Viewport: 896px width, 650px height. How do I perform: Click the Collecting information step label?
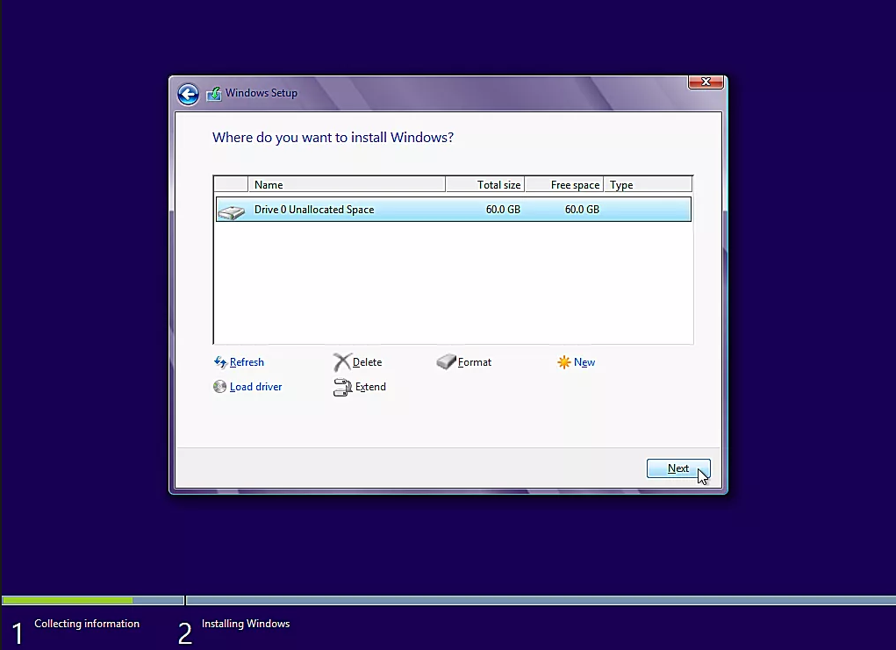(x=87, y=624)
